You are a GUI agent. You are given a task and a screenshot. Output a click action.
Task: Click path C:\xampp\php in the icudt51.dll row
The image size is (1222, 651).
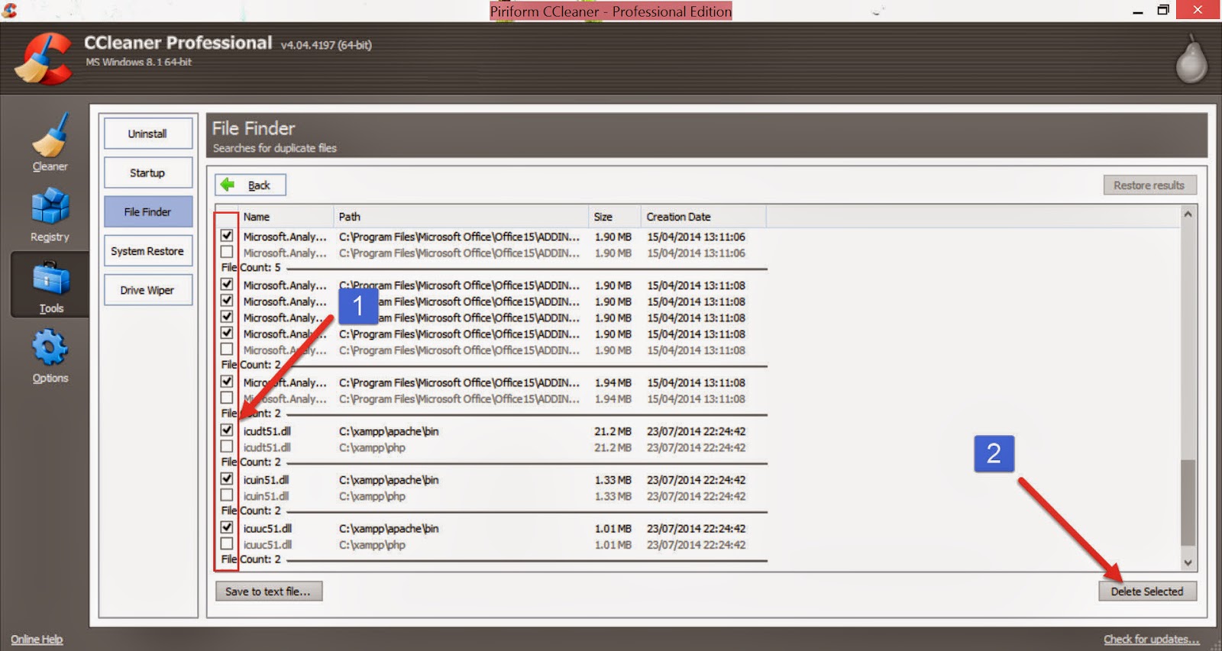click(x=373, y=448)
